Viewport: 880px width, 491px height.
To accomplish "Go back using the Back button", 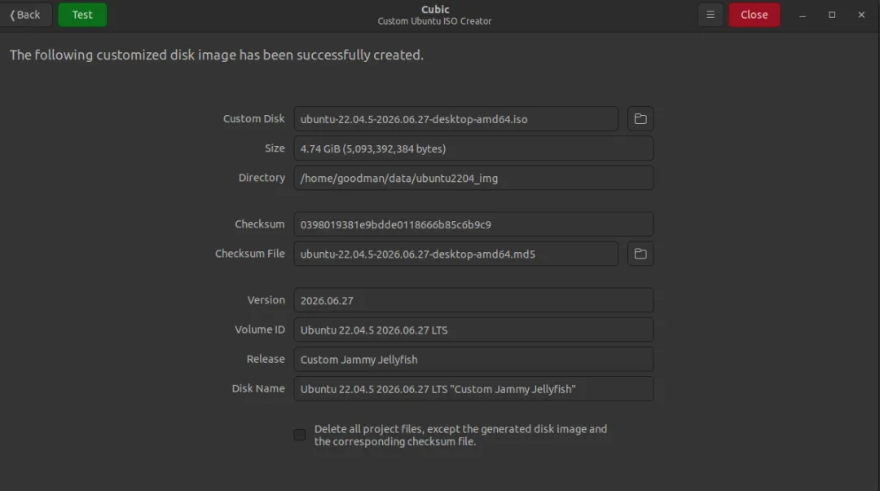I will pos(26,15).
